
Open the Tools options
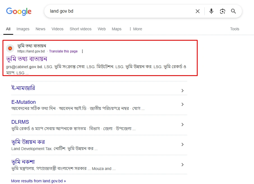point(235,29)
